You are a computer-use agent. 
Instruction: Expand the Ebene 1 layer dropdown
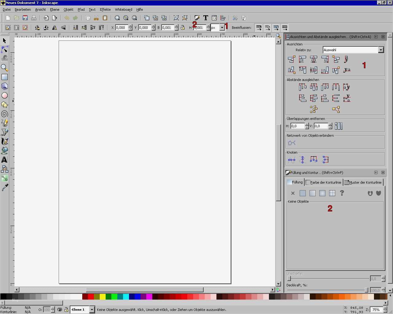92,310
